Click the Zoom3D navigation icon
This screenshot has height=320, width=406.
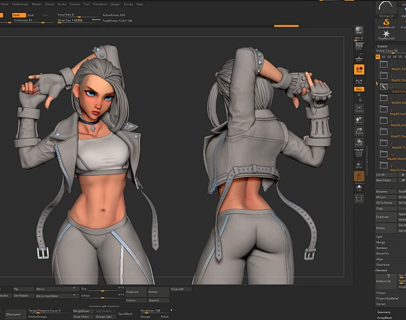coord(359,131)
